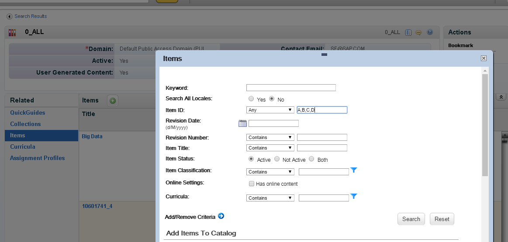Open the Revision Number Contains dropdown

(x=270, y=137)
